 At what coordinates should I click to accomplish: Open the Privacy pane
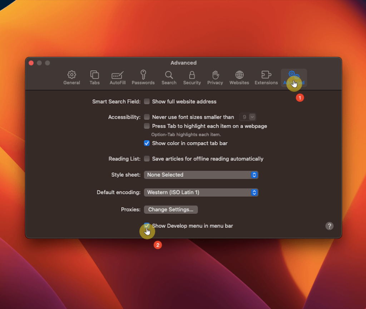[215, 78]
